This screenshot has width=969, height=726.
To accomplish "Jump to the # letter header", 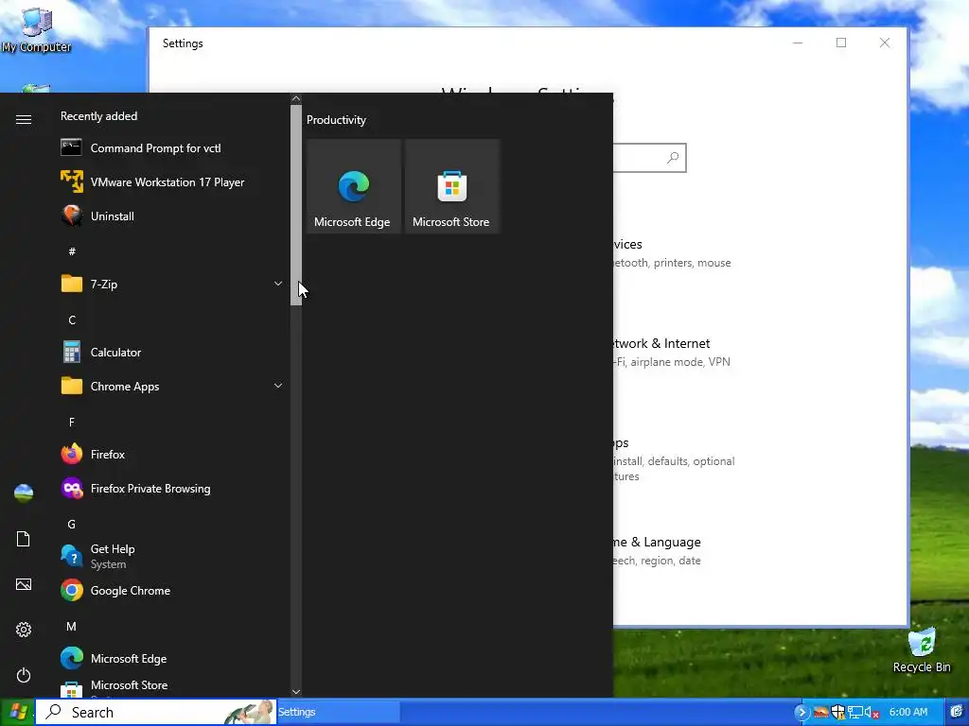I will [x=72, y=251].
